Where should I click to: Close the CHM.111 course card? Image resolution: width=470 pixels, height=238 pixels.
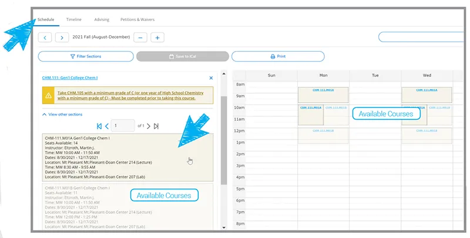(x=211, y=77)
